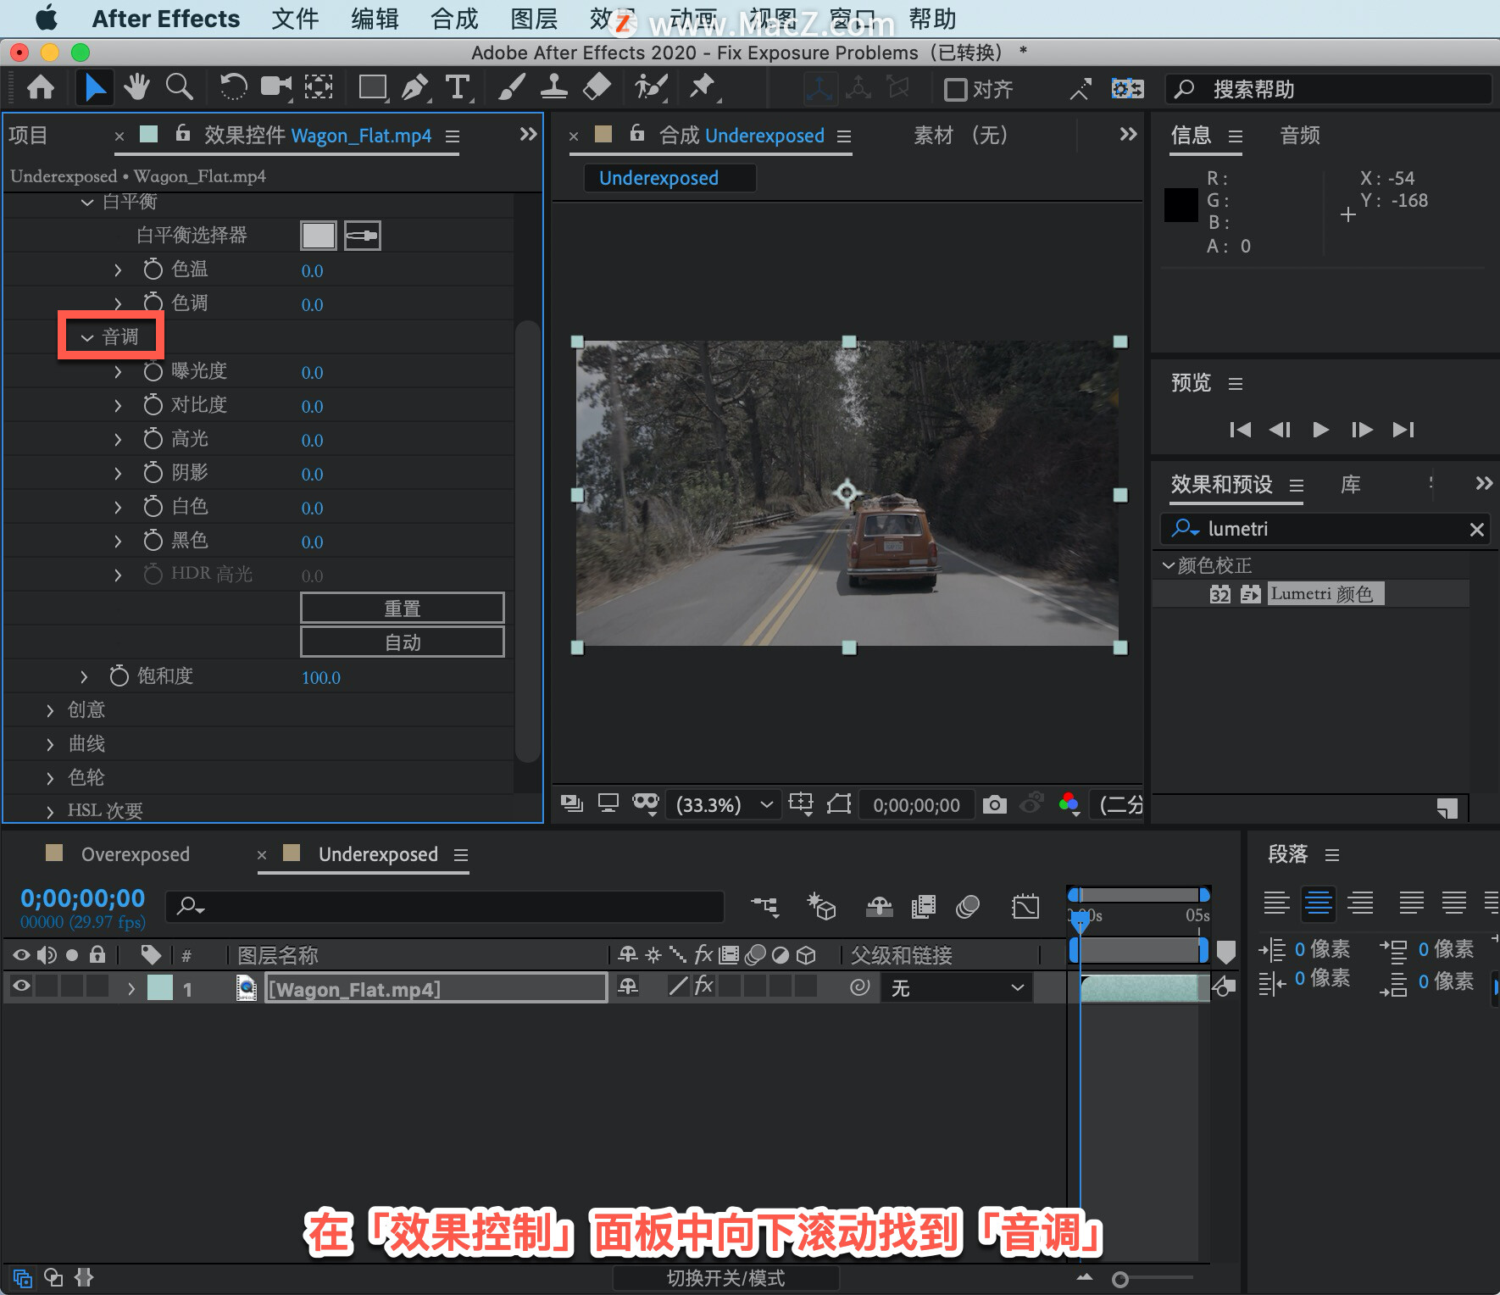Select the Unified Camera tool
Image resolution: width=1500 pixels, height=1295 pixels.
click(x=275, y=87)
